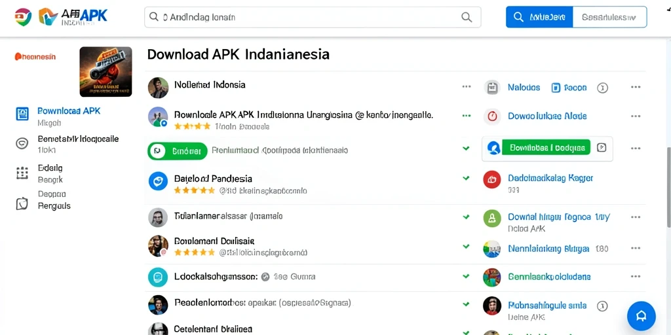
Task: Click the info circle after "Facoe"
Action: [603, 88]
